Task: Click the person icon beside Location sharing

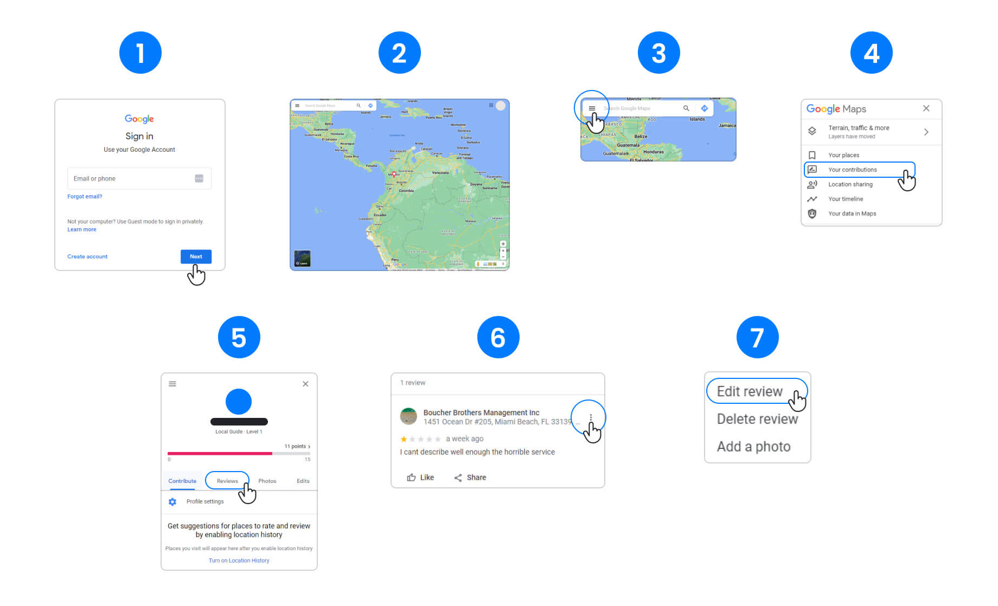Action: point(812,184)
